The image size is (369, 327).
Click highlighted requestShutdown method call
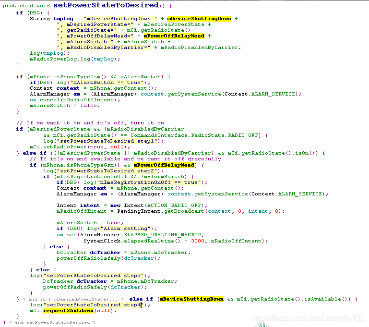point(68,311)
